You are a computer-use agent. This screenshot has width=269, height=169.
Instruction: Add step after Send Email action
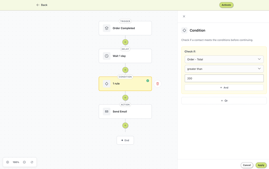[125, 125]
